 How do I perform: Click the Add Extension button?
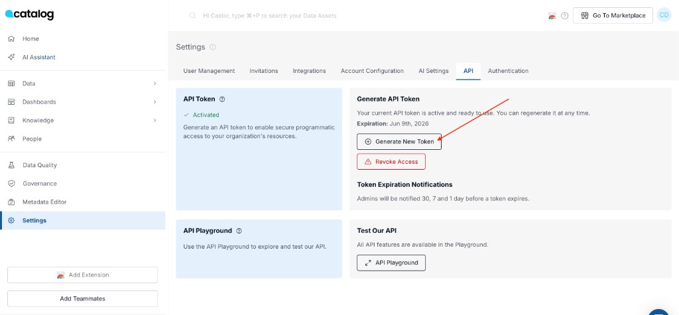tap(82, 275)
